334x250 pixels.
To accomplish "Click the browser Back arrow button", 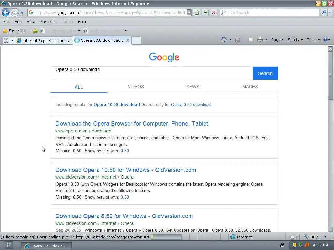I will point(6,13).
